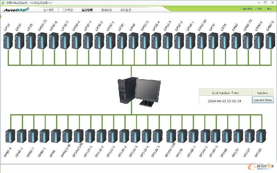Open the OP40 PLC station
This screenshot has height=173, width=277.
pyautogui.click(x=133, y=41)
